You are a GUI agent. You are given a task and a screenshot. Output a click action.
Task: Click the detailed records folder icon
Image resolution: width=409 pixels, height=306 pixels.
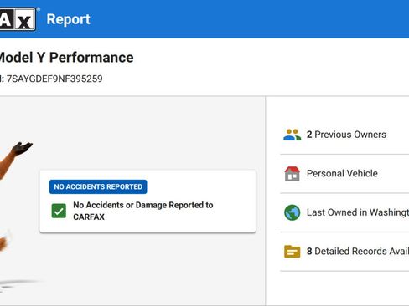(292, 252)
